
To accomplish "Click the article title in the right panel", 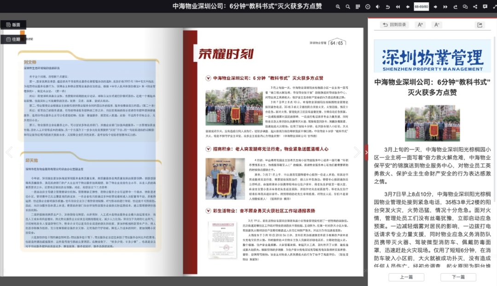I will (432, 87).
